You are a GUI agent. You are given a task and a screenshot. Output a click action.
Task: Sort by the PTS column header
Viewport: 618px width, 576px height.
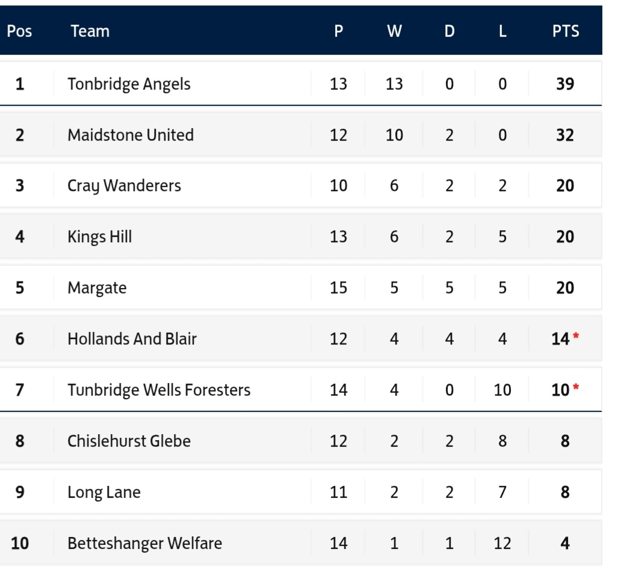click(566, 31)
